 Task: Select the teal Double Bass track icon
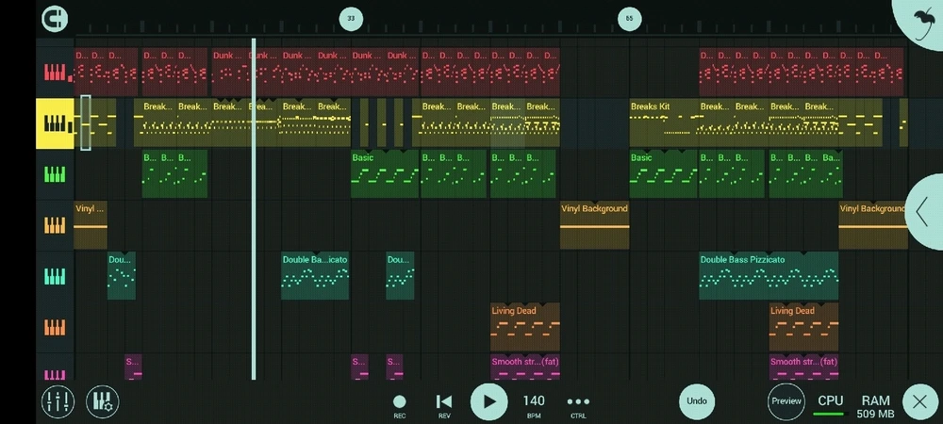point(55,276)
